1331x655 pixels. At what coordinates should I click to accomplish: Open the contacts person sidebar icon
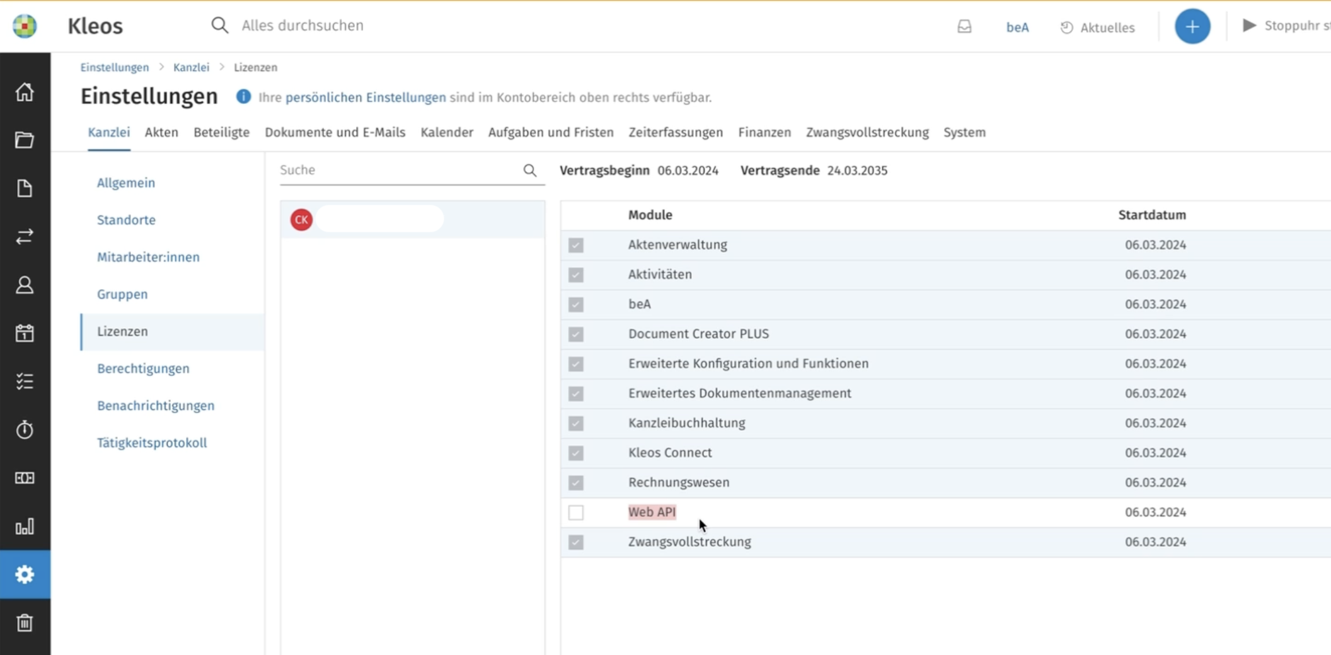coord(25,285)
